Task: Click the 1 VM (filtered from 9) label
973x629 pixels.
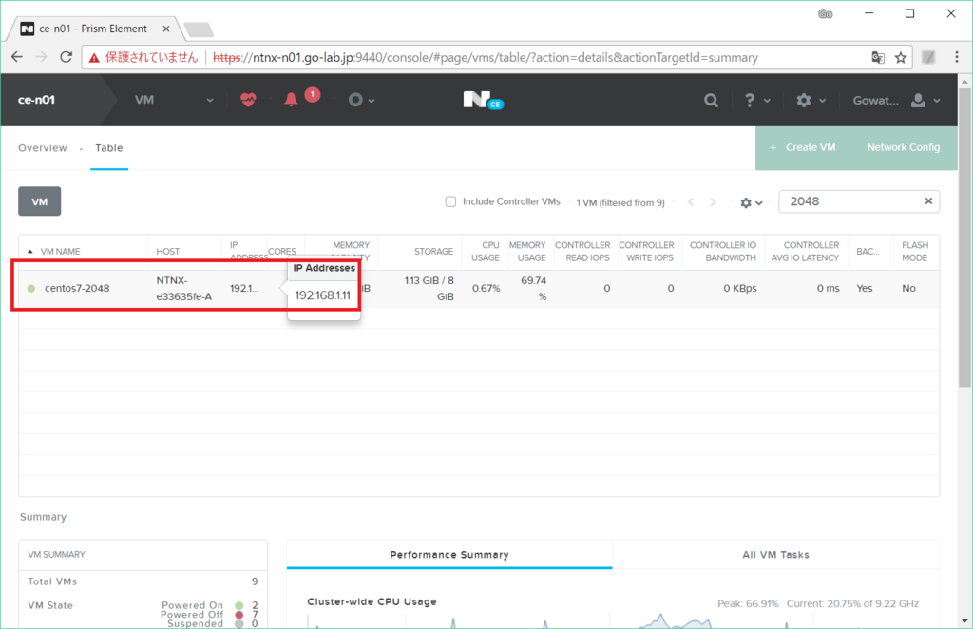Action: point(620,202)
